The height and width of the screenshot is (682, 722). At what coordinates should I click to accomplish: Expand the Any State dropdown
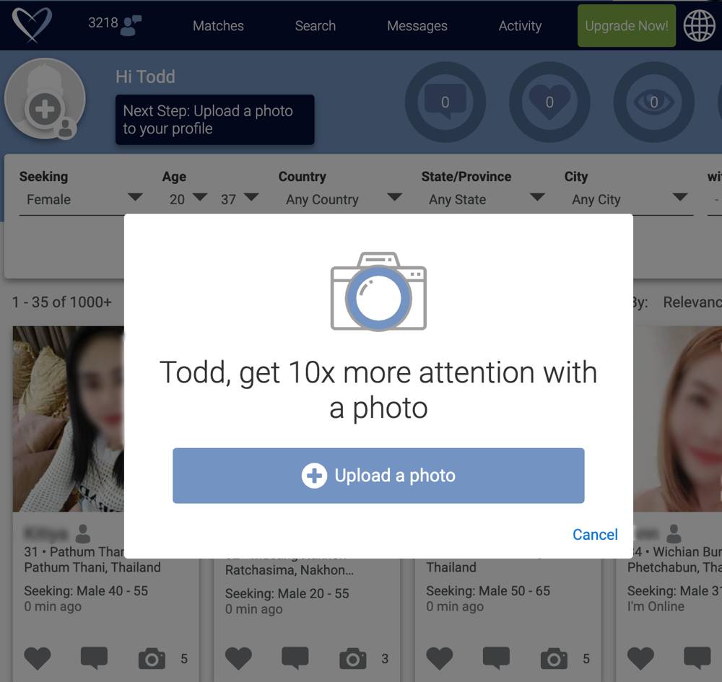pos(484,199)
